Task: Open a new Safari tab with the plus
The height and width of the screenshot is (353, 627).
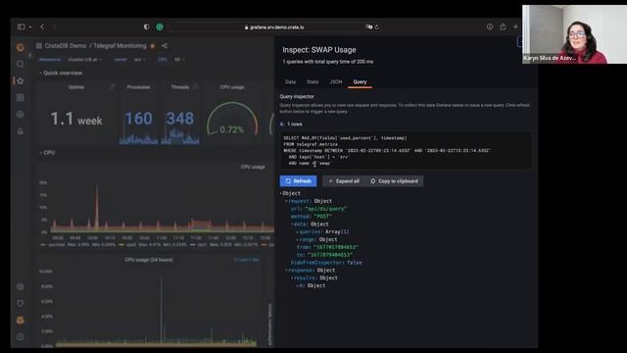Action: pos(515,26)
